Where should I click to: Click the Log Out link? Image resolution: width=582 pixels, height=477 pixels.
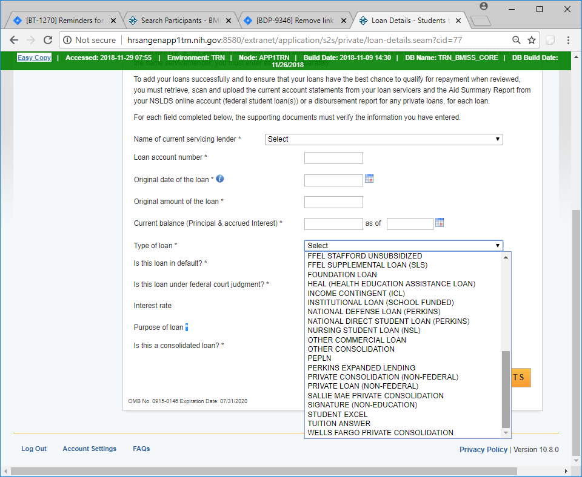click(x=34, y=449)
